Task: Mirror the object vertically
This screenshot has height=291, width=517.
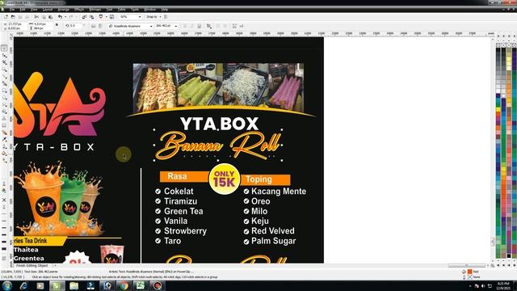Action: (100, 26)
